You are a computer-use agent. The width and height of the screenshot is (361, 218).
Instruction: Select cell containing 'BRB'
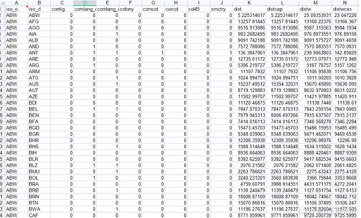click(x=39, y=191)
